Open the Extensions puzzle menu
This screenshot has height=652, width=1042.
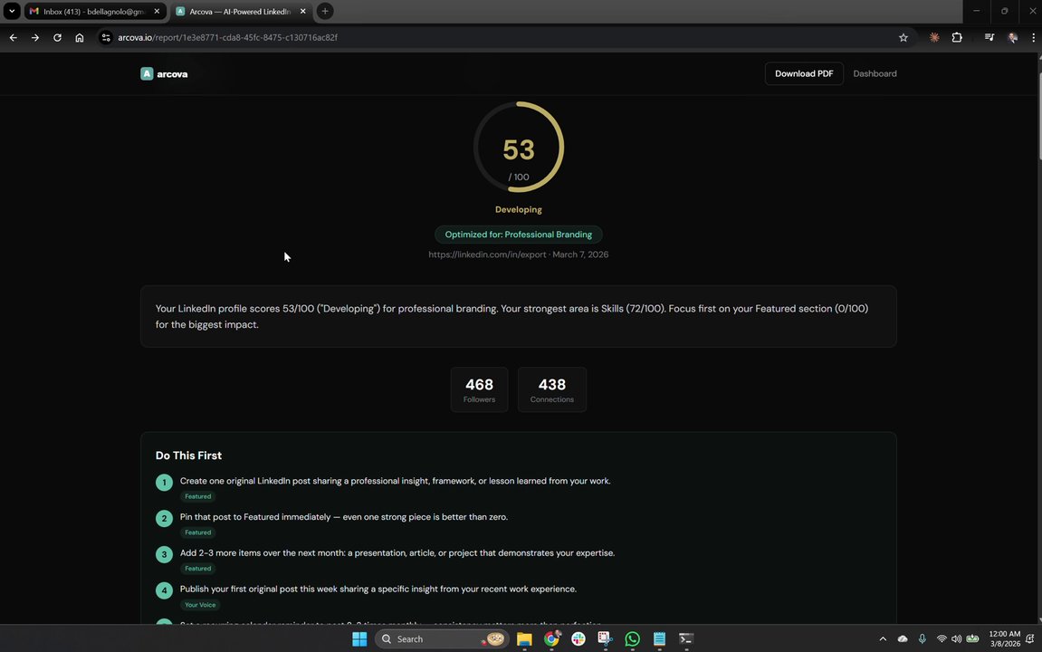[957, 38]
